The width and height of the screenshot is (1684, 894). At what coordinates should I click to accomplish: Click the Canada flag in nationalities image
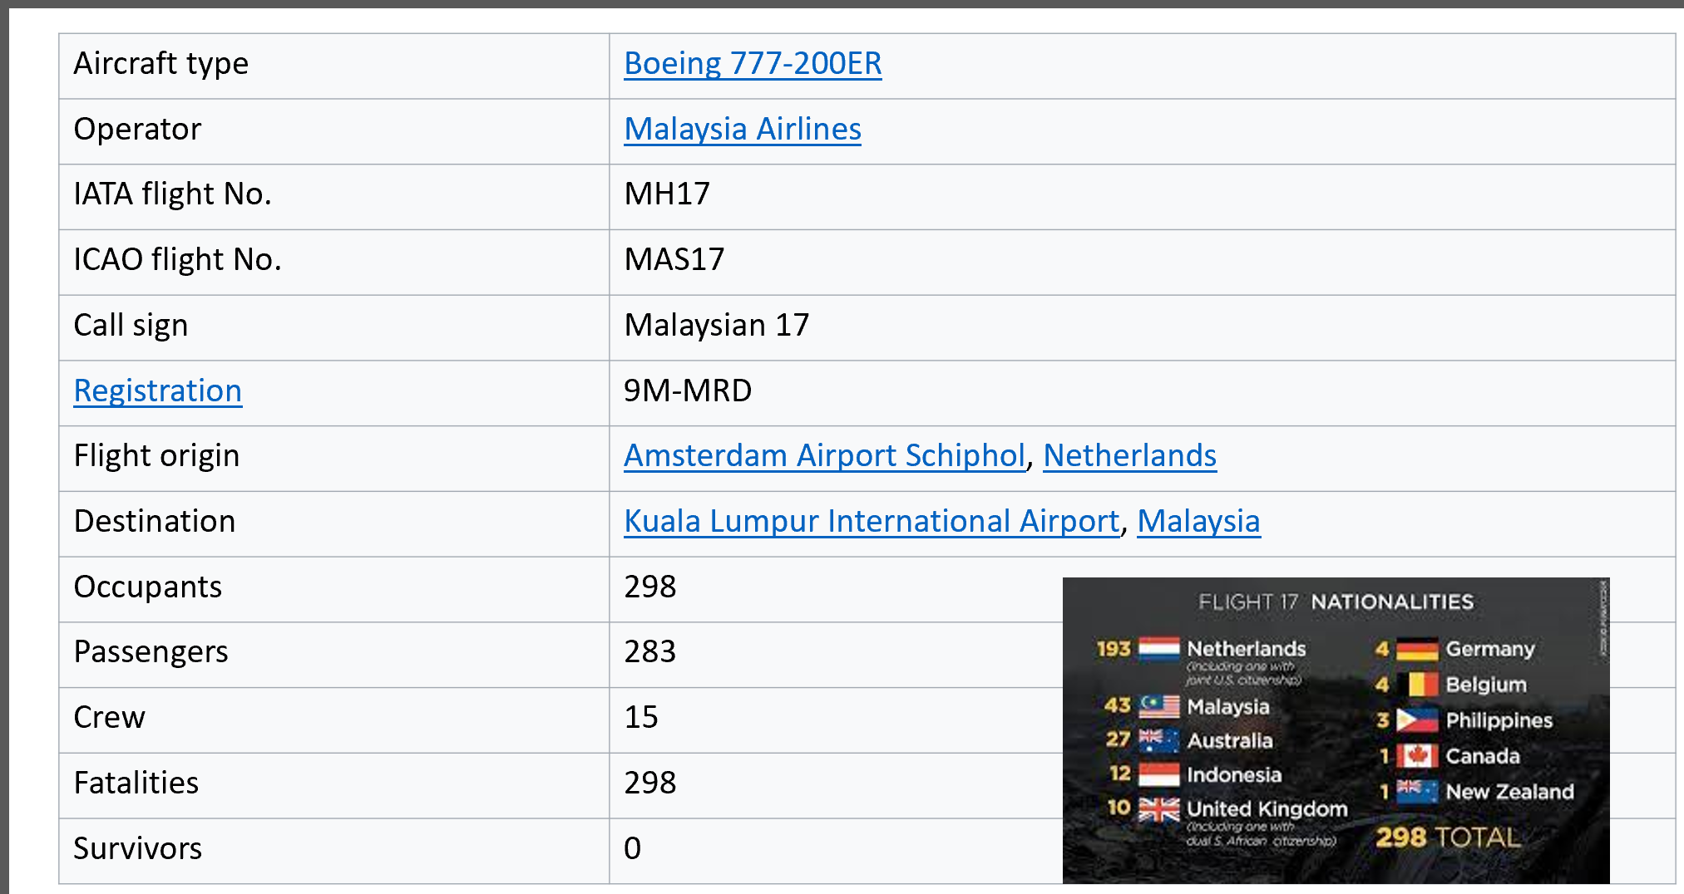coord(1417,756)
